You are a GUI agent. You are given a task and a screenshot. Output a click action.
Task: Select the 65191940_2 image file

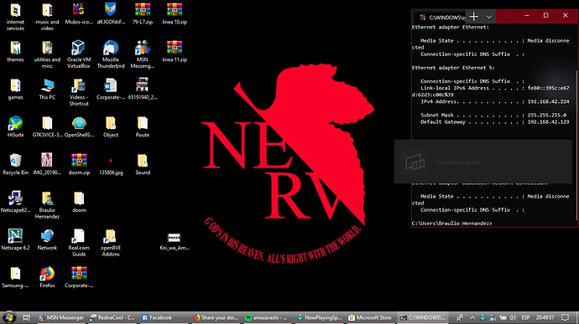coord(143,89)
